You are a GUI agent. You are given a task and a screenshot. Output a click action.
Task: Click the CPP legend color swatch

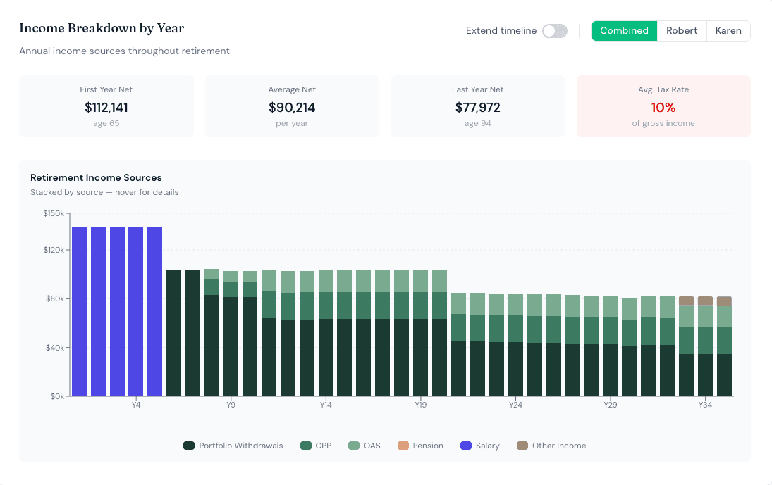tap(306, 446)
